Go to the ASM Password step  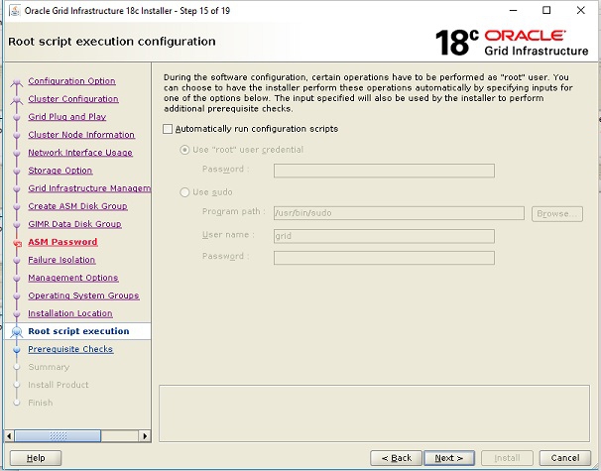coord(62,242)
